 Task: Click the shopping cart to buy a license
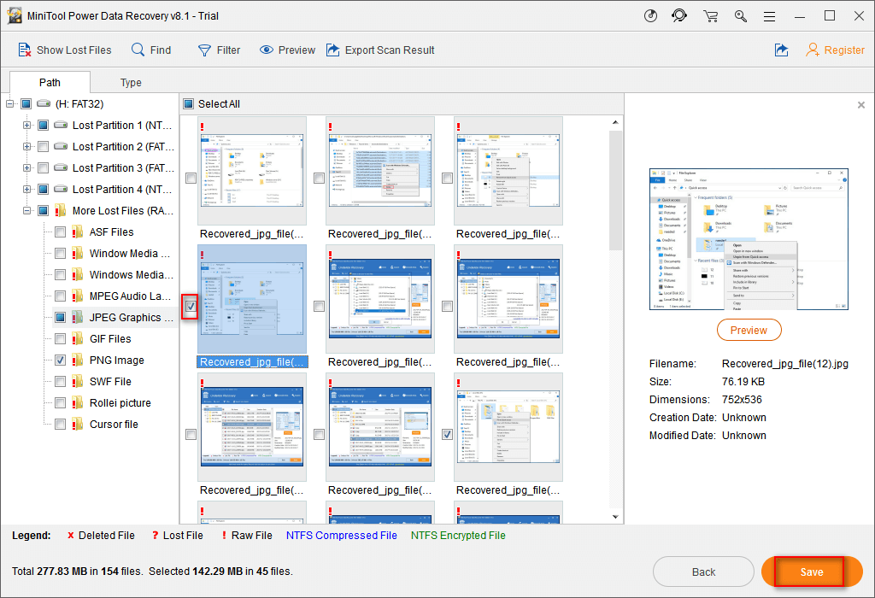click(x=710, y=15)
